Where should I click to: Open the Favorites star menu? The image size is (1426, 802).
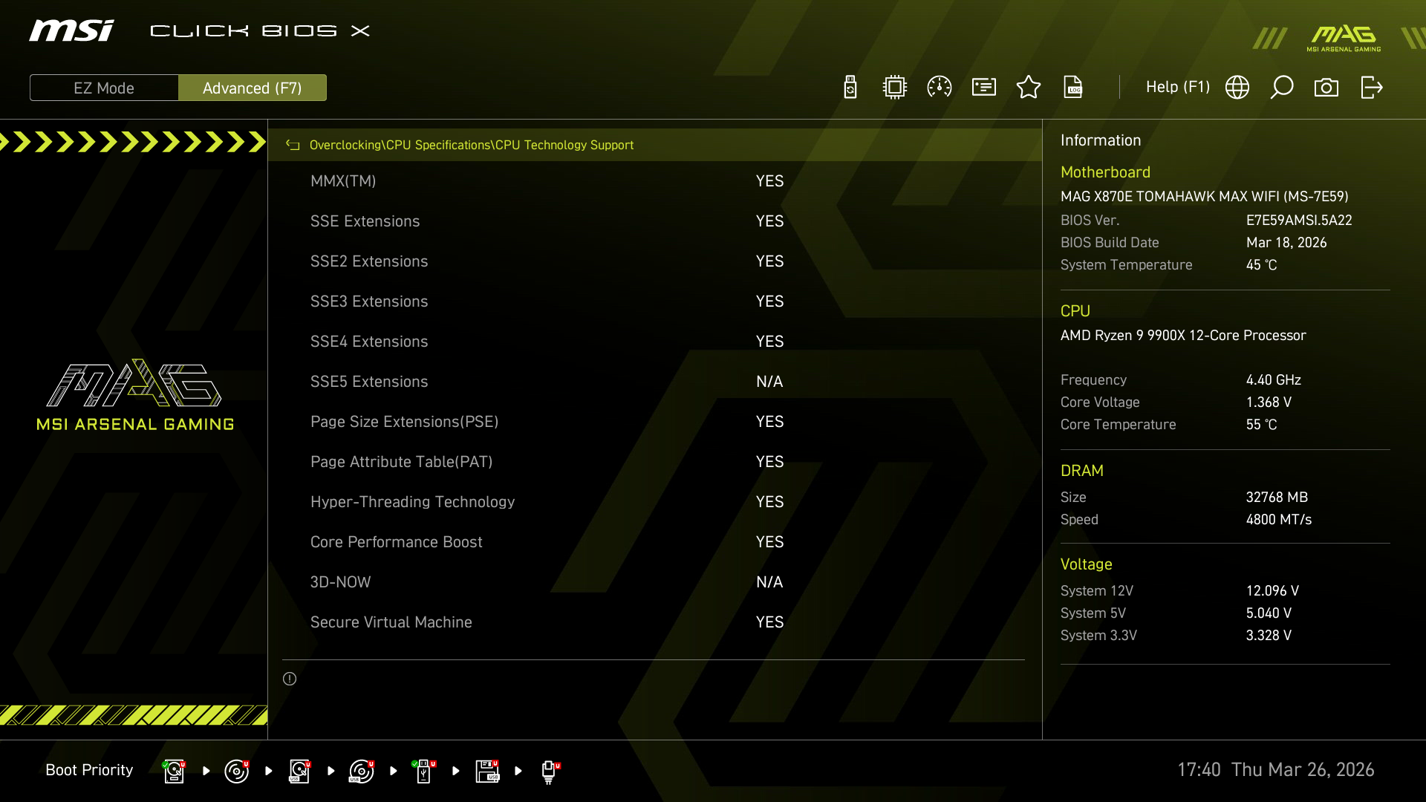[x=1029, y=87]
